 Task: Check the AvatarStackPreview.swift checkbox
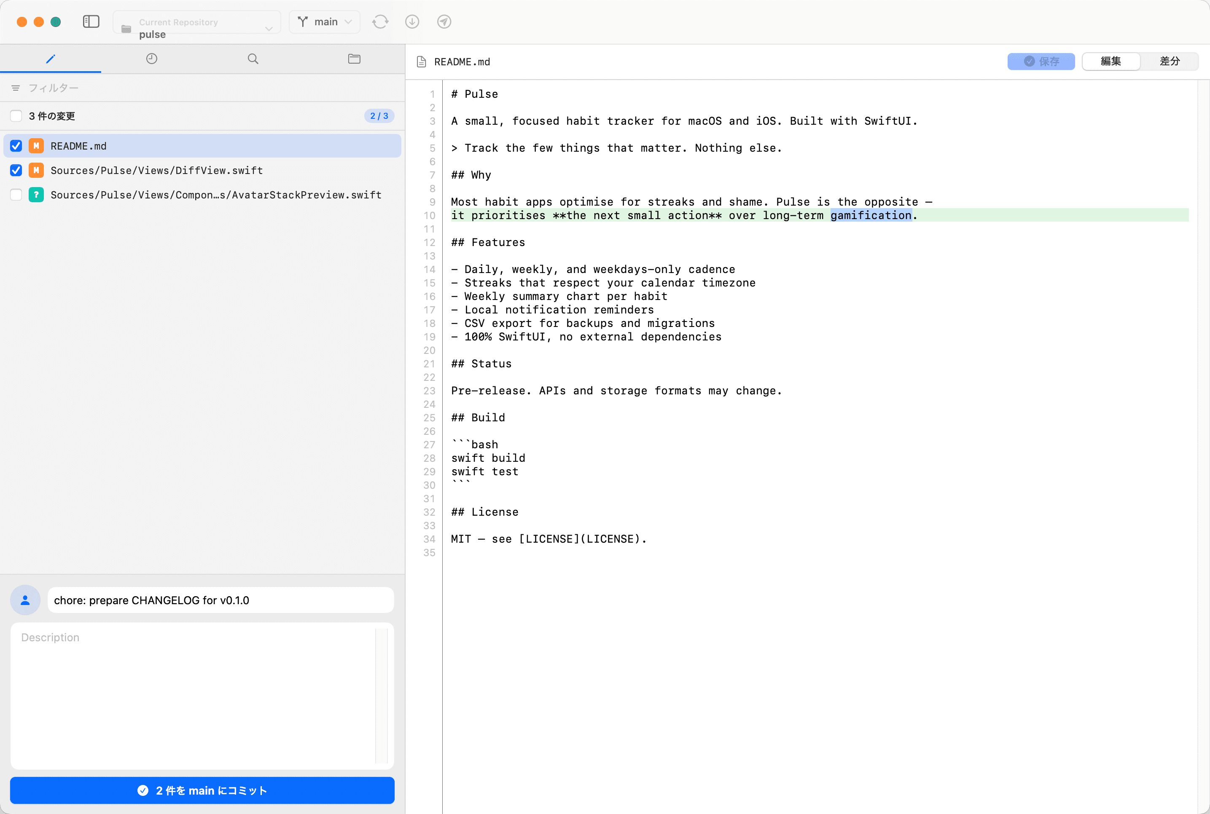(16, 195)
